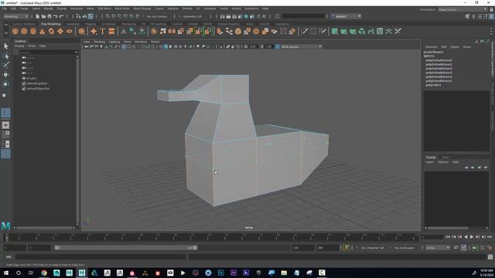The height and width of the screenshot is (278, 495).
Task: Open the No Character Set dropdown
Action: [x=373, y=248]
